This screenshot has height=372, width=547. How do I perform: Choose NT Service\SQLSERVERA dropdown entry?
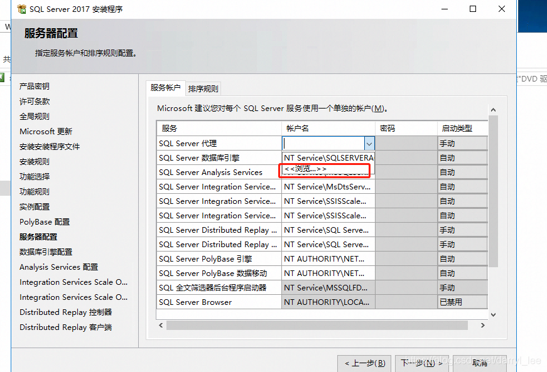328,158
